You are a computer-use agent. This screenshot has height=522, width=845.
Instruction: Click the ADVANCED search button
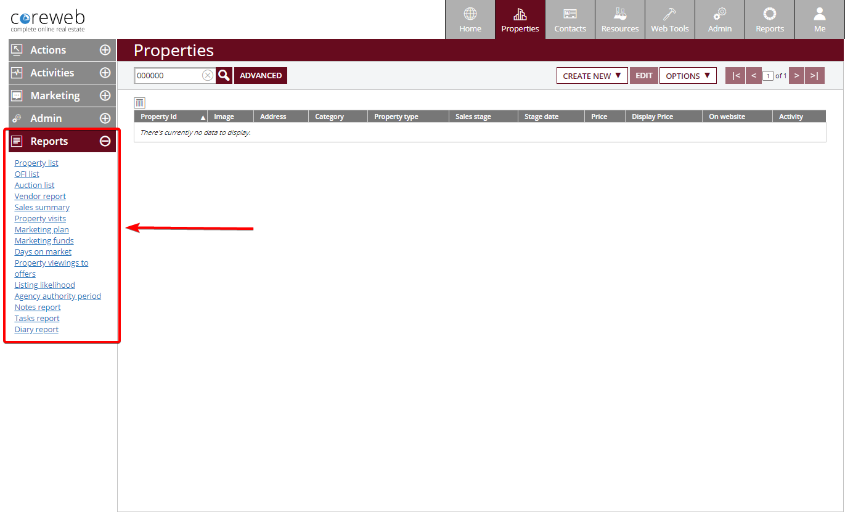tap(261, 75)
